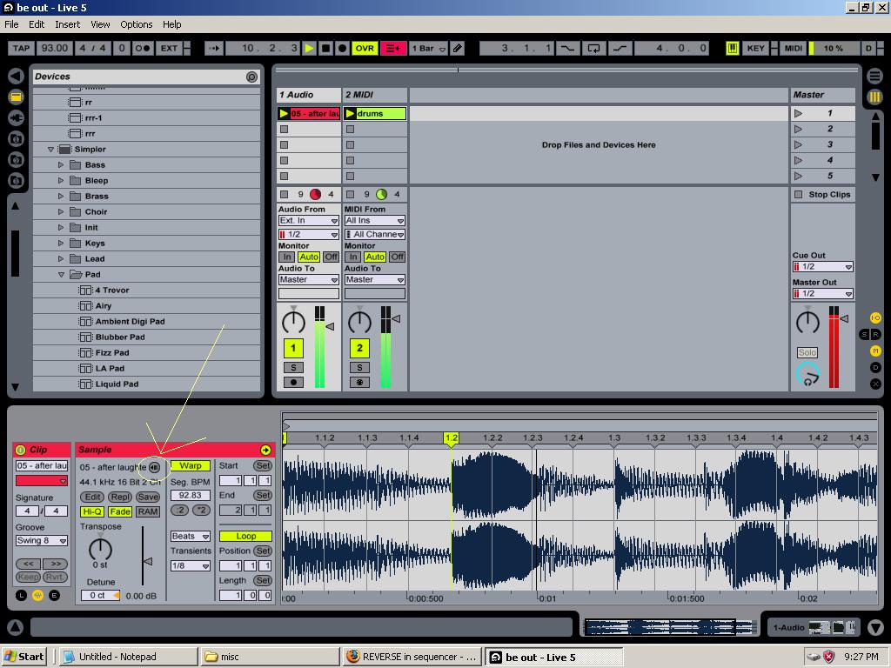Viewport: 891px width, 668px height.
Task: Click the transport Play button
Action: 309,49
